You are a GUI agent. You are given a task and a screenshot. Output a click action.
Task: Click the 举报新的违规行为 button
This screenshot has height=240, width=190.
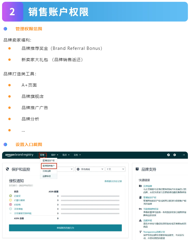pos(65,228)
